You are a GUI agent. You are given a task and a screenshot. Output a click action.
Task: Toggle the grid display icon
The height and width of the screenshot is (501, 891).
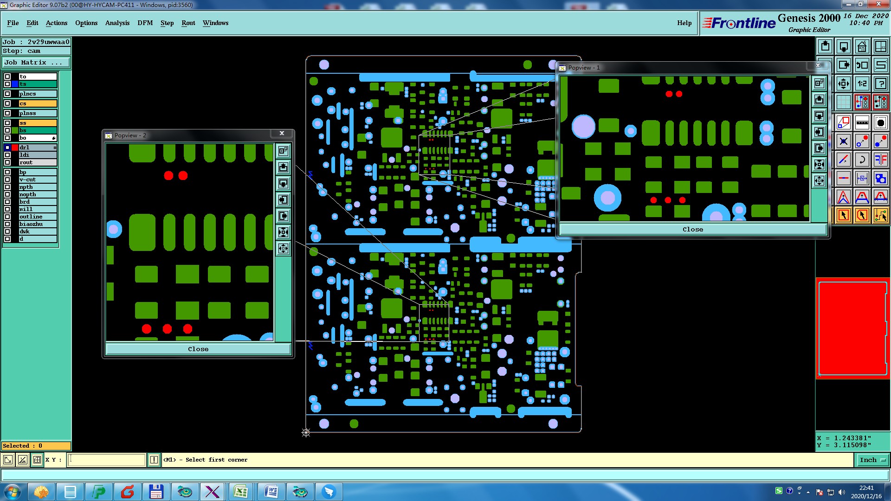(843, 102)
